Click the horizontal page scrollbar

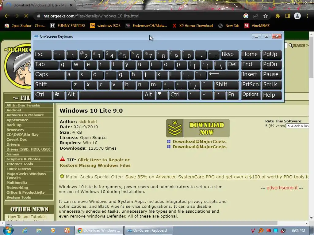141,223
